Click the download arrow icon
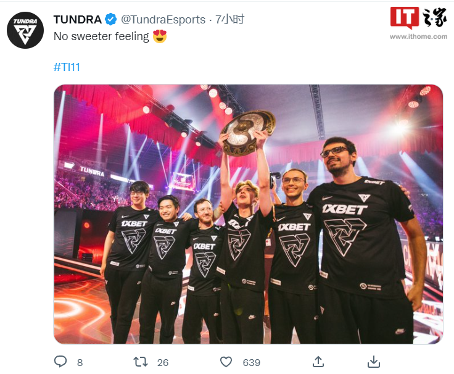This screenshot has width=454, height=374. pyautogui.click(x=374, y=362)
